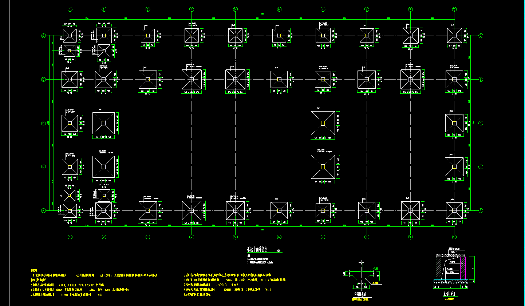Select the yellow general notes heading
Viewport: 525px width, 306px height.
click(x=34, y=271)
